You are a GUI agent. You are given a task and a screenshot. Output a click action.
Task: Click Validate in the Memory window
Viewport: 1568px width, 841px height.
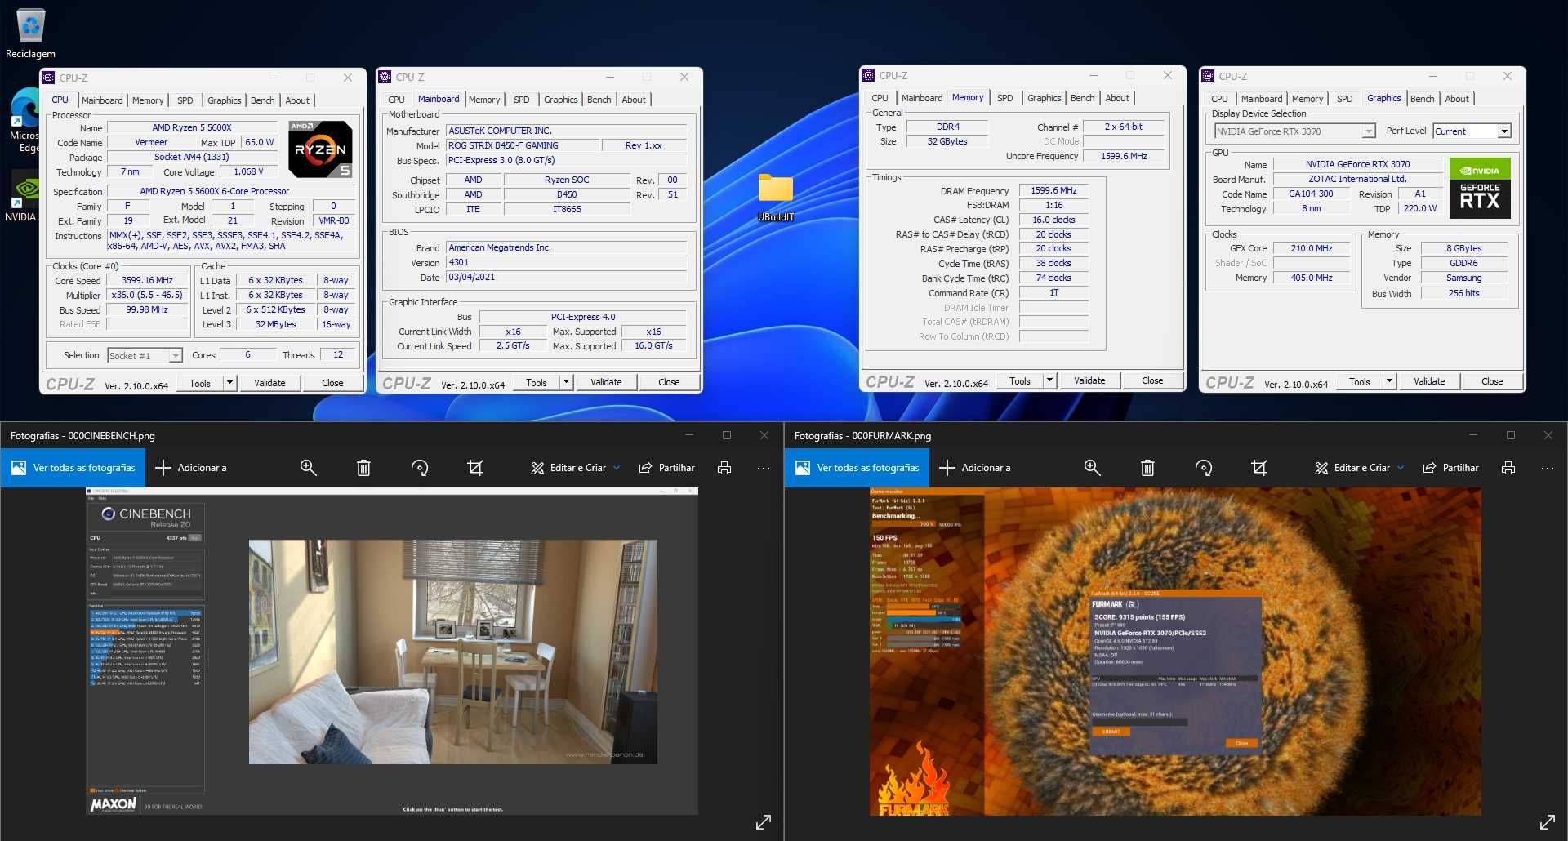click(1089, 380)
